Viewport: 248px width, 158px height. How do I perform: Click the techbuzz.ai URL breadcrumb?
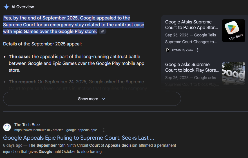click(57, 130)
